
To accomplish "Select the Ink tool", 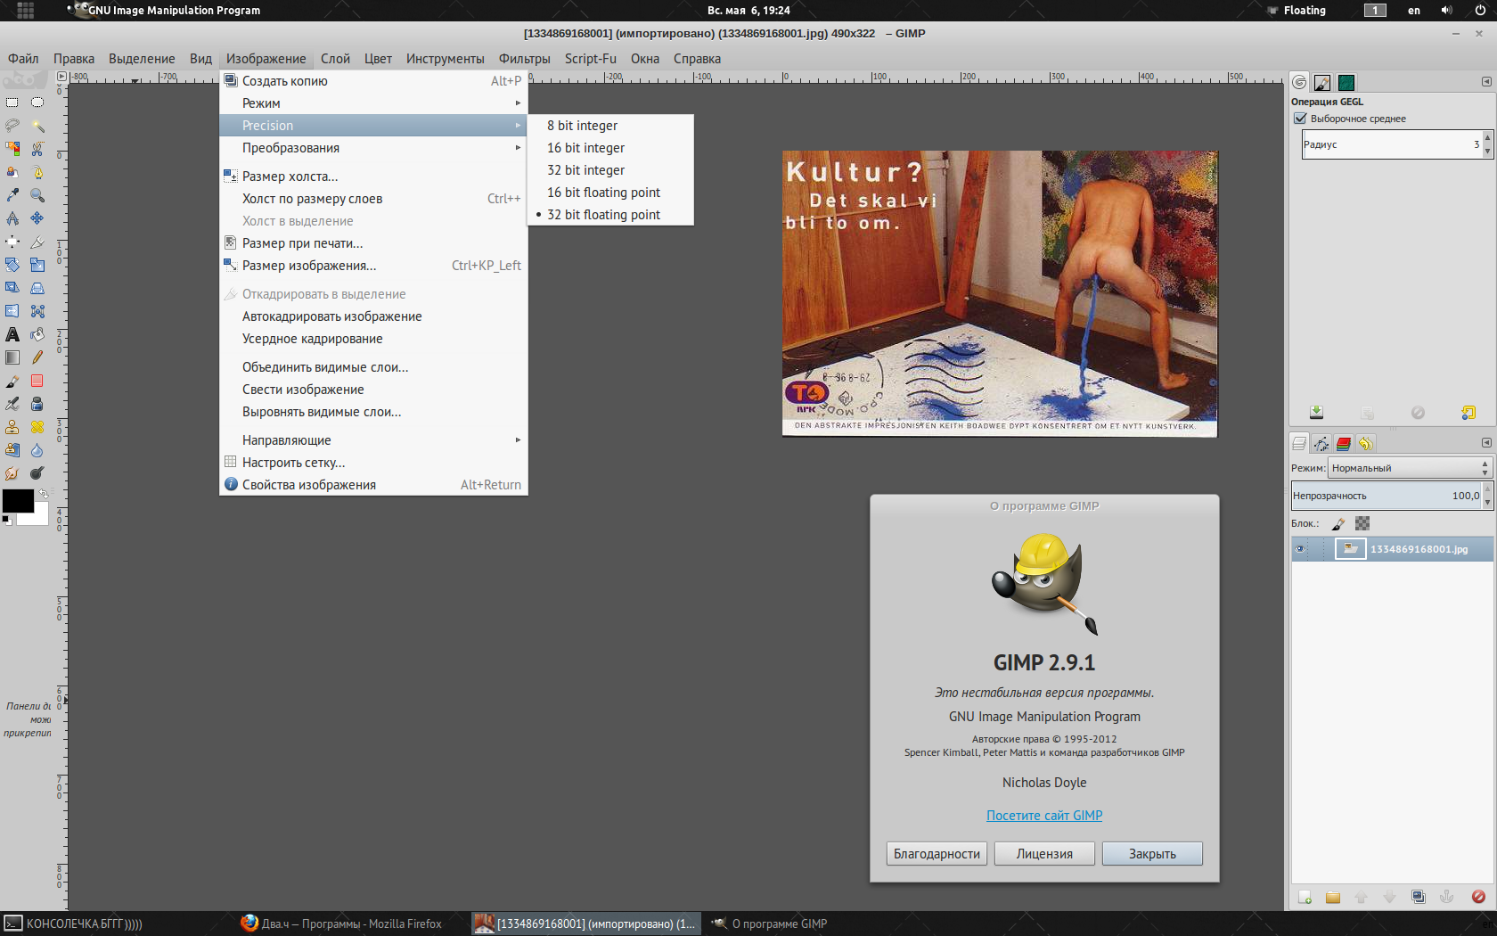I will tap(37, 404).
